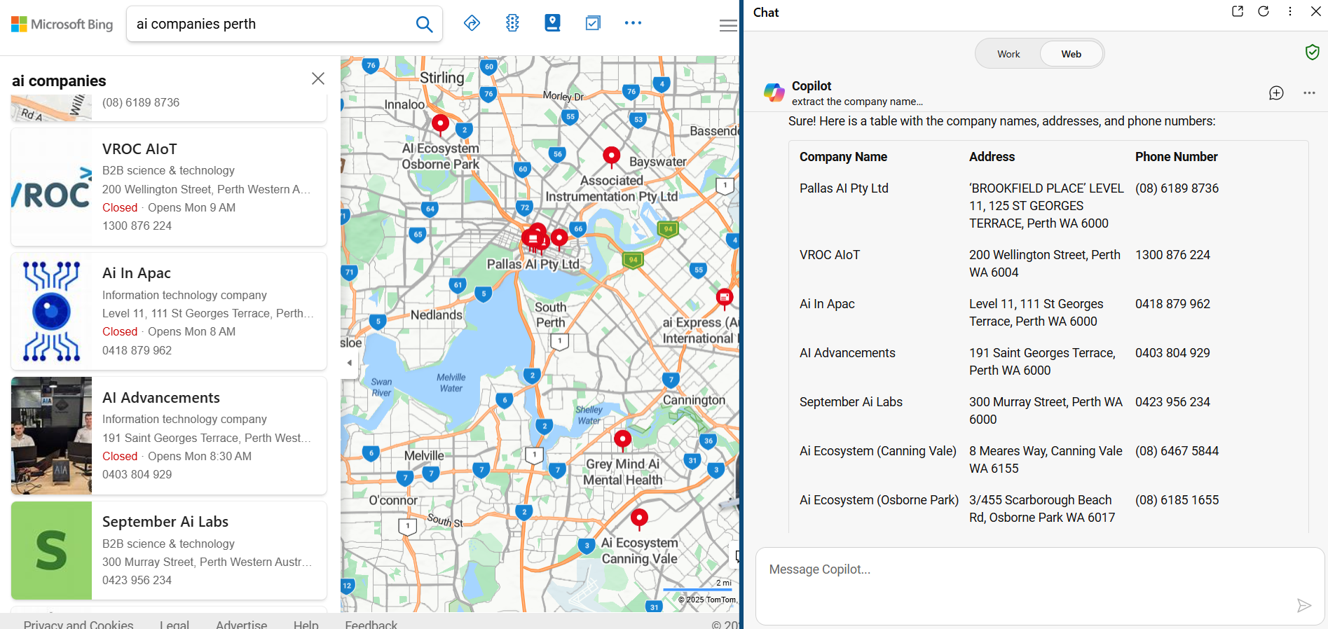1328x629 pixels.
Task: Open the AI Advancements listing
Action: [x=169, y=436]
